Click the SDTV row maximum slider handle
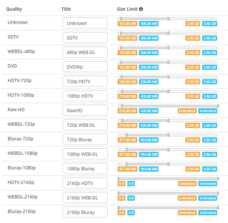The width and height of the screenshot is (228, 223). (169, 33)
